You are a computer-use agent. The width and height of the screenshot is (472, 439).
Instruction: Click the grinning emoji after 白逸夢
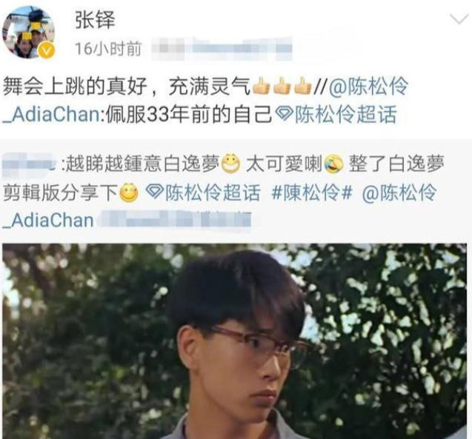point(231,164)
